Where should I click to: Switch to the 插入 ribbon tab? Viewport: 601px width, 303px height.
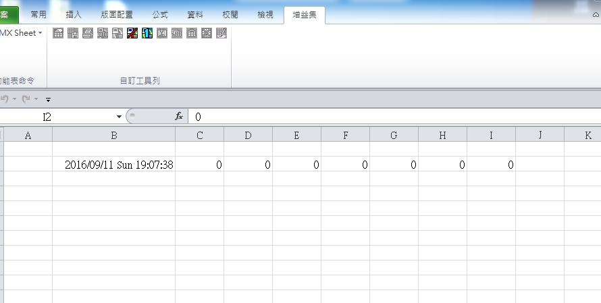tap(75, 14)
